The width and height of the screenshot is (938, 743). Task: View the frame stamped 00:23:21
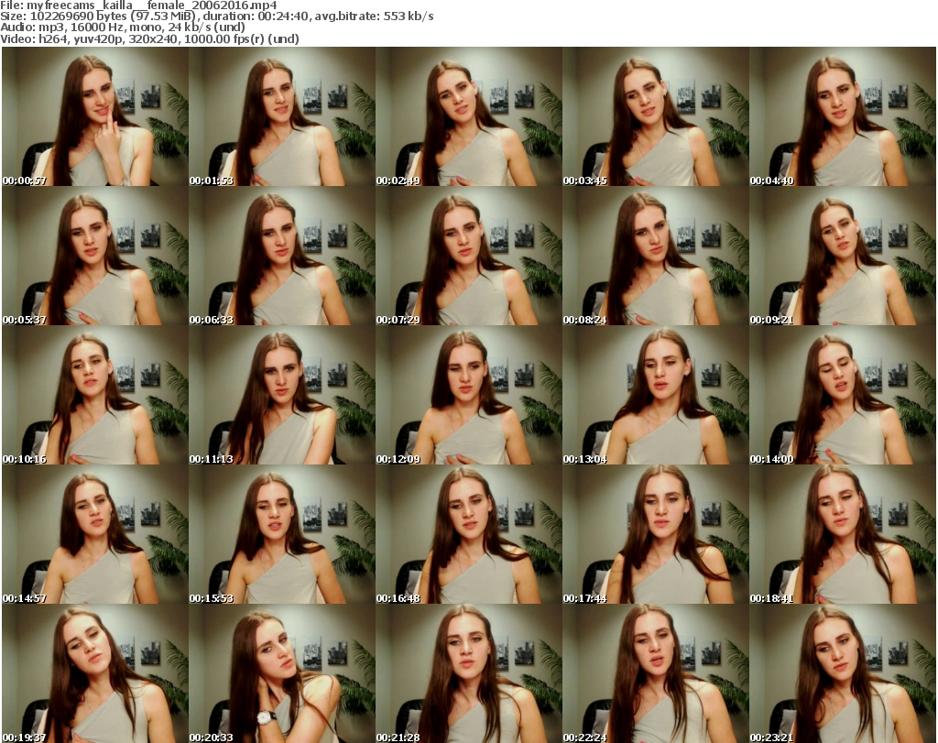coord(843,673)
